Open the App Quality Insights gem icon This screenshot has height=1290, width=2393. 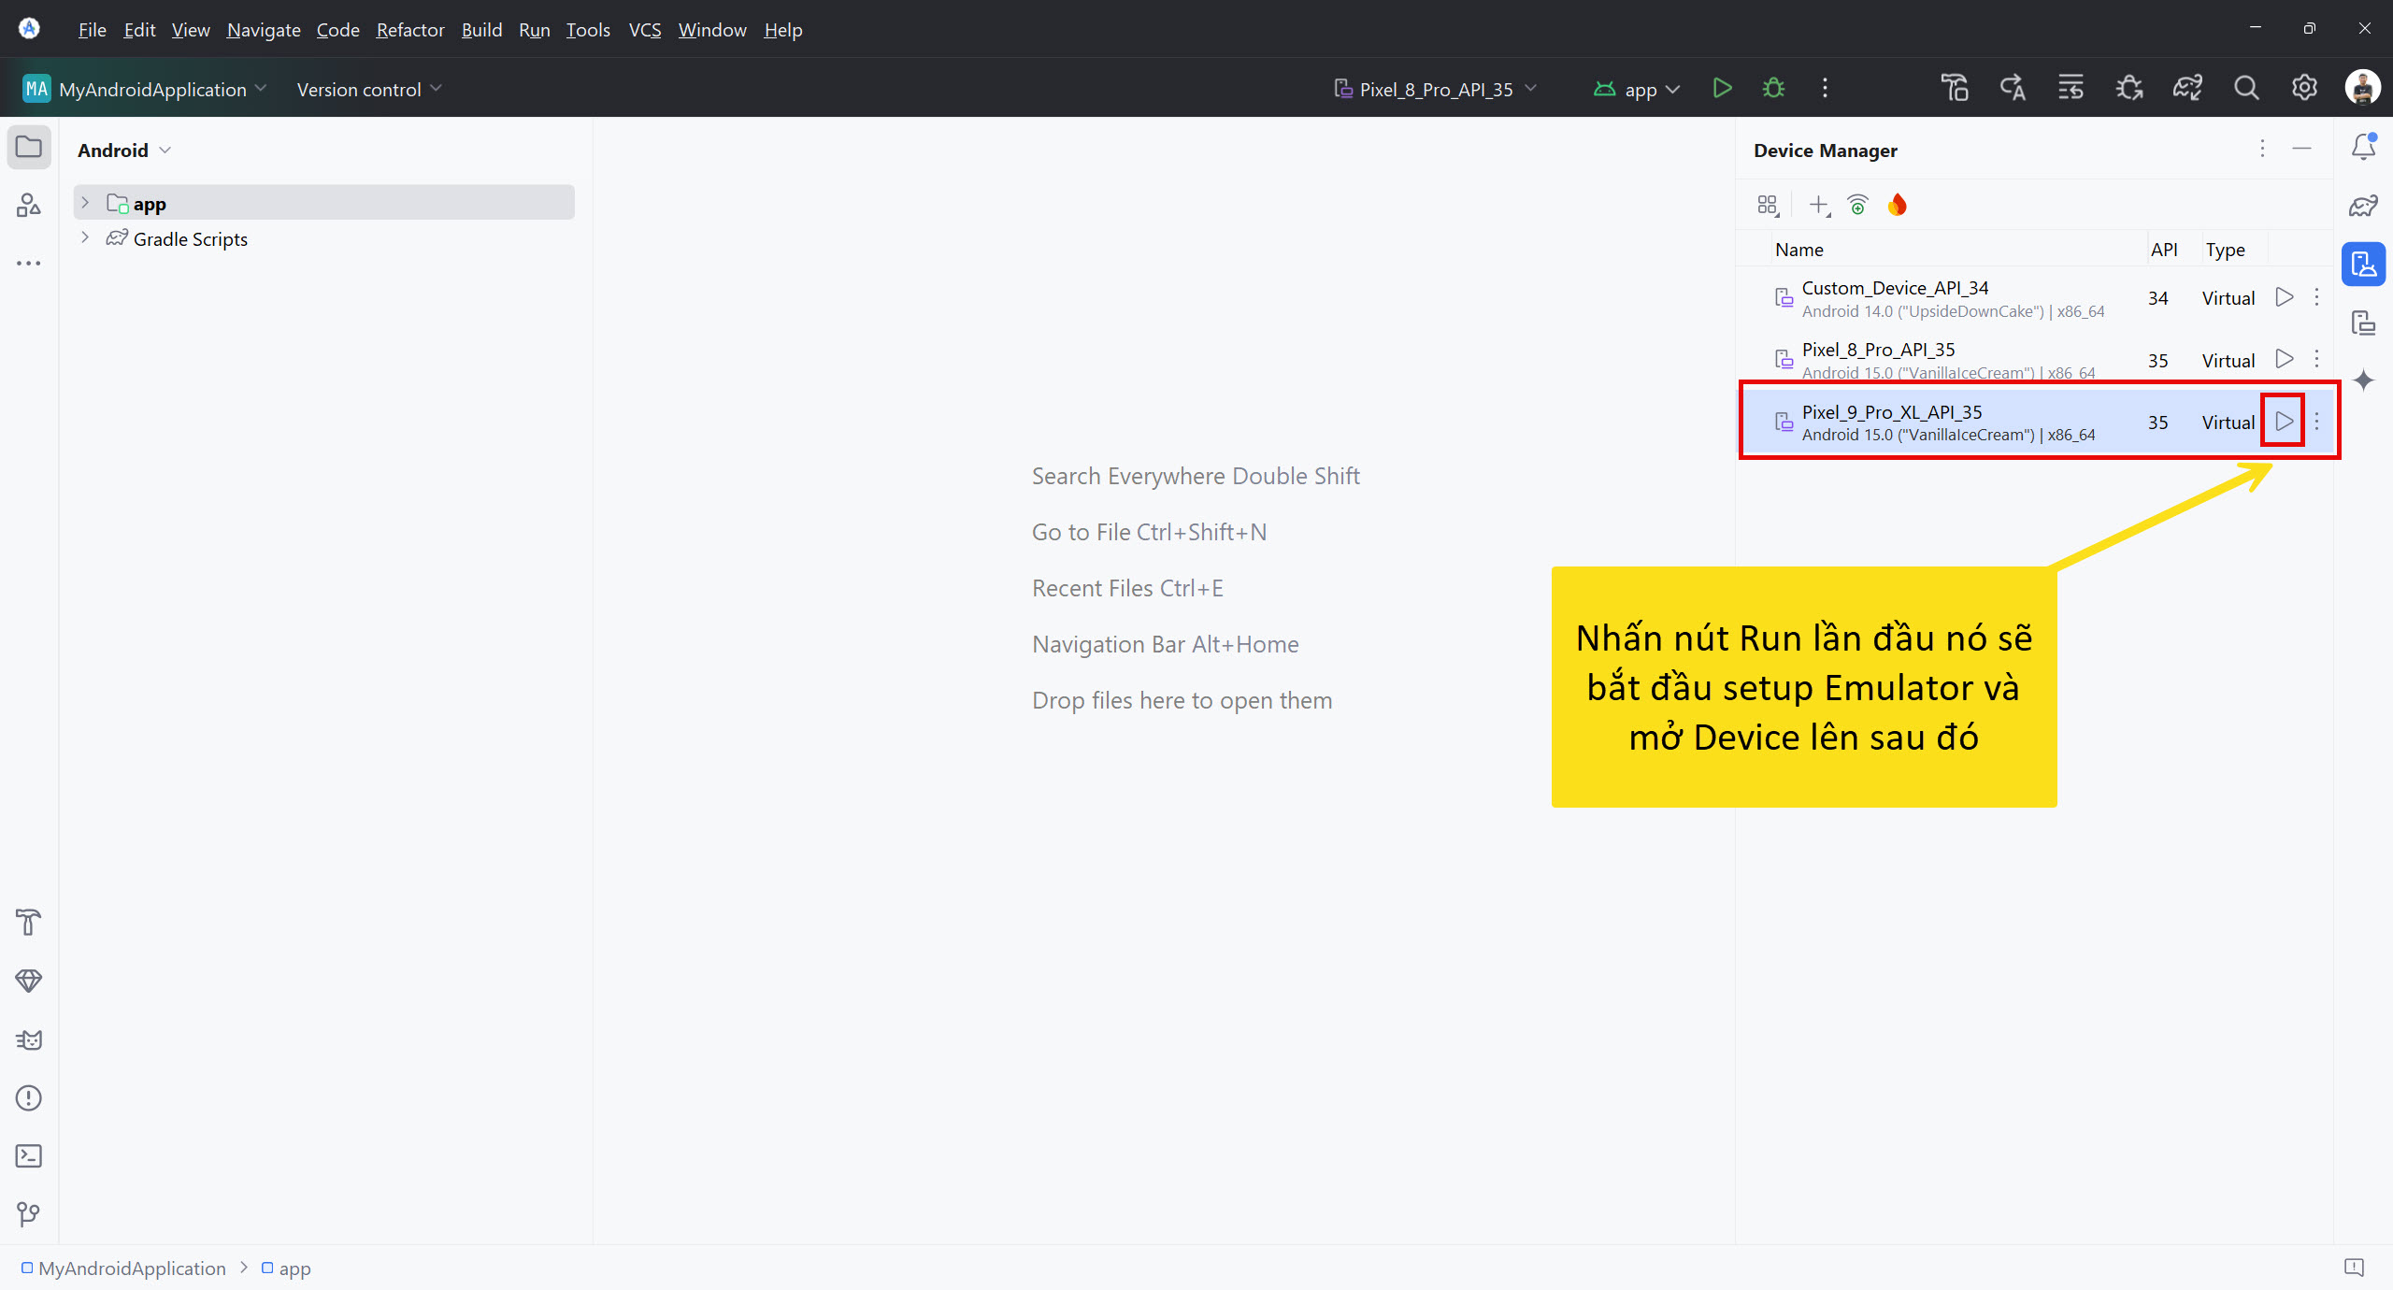[x=29, y=981]
